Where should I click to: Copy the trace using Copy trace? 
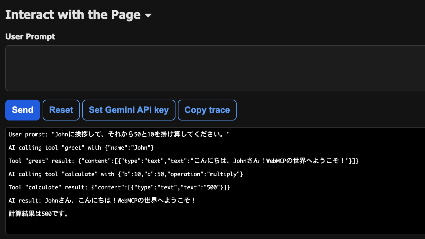click(207, 110)
